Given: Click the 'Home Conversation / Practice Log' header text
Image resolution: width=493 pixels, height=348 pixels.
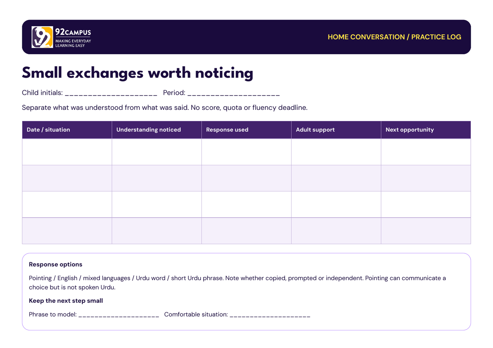Looking at the screenshot, I should click(x=394, y=37).
